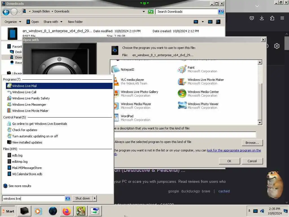Show hidden system tray icons

coord(249,211)
